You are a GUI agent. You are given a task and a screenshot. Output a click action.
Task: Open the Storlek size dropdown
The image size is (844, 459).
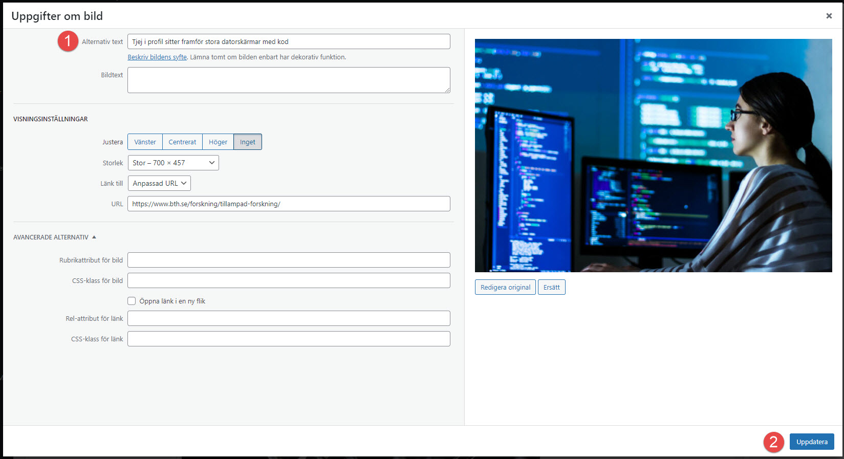[x=174, y=163]
